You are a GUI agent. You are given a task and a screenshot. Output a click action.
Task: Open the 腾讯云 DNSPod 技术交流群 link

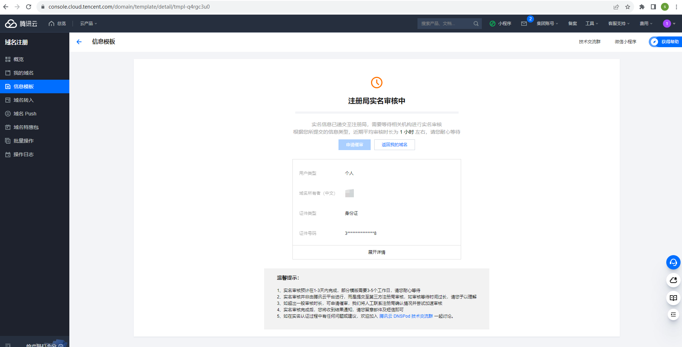tap(406, 316)
